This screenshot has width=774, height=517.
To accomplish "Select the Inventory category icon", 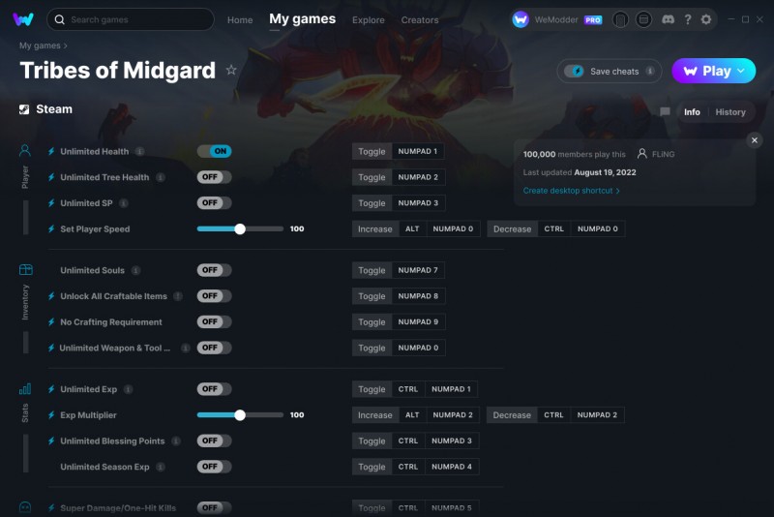I will pyautogui.click(x=26, y=269).
